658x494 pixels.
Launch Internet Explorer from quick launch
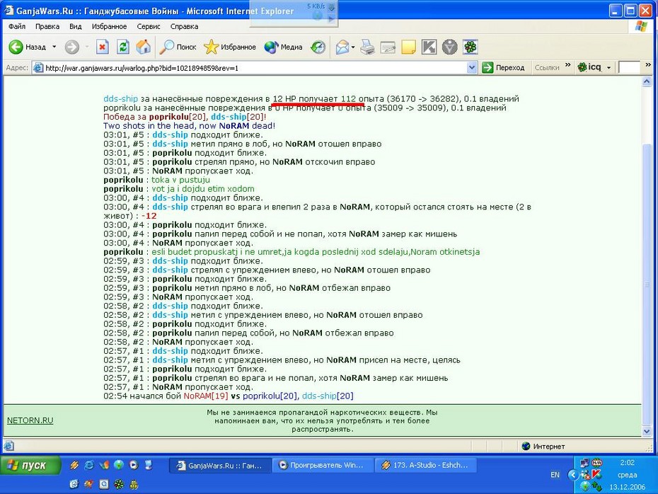pos(89,464)
